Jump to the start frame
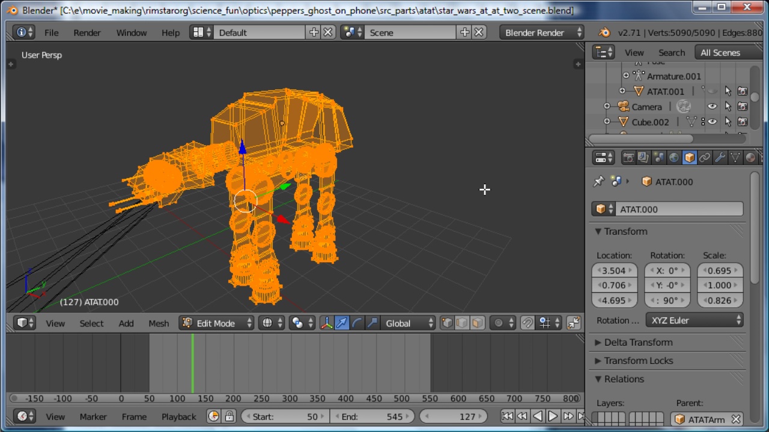Image resolution: width=769 pixels, height=432 pixels. 507,416
